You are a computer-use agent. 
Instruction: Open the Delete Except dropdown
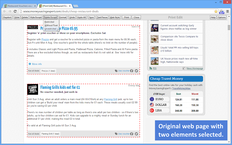[50, 17]
